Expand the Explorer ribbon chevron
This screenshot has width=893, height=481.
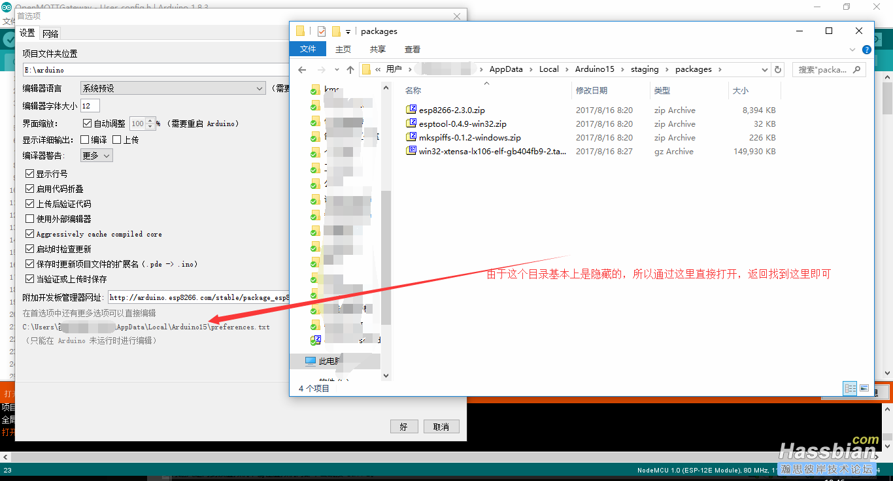(x=852, y=50)
